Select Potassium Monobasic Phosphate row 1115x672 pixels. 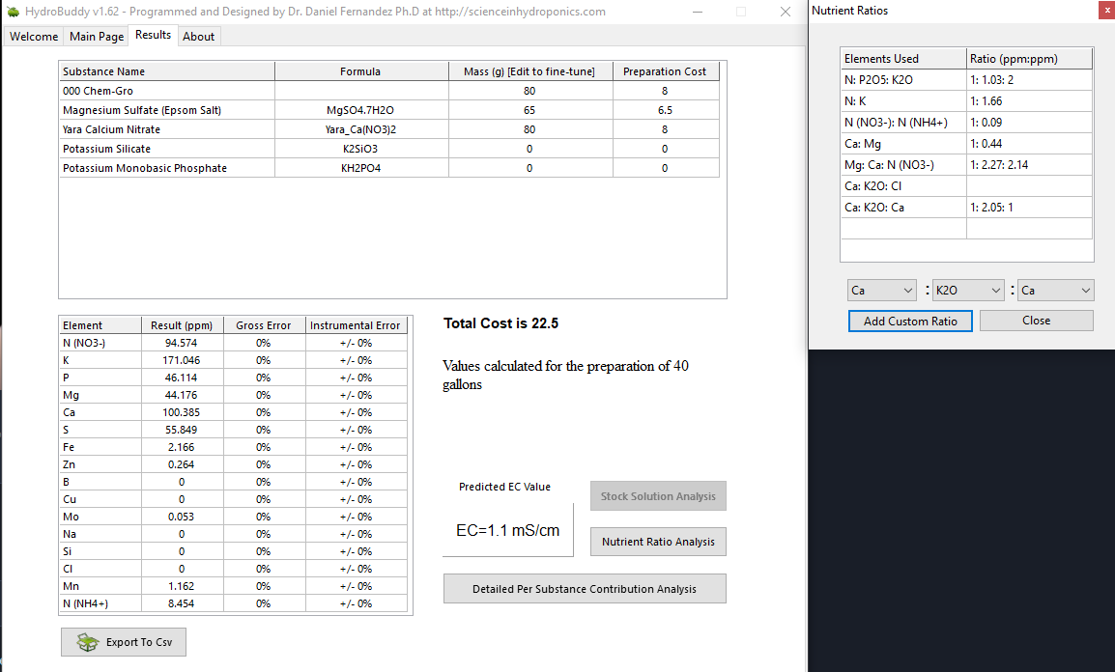[167, 168]
